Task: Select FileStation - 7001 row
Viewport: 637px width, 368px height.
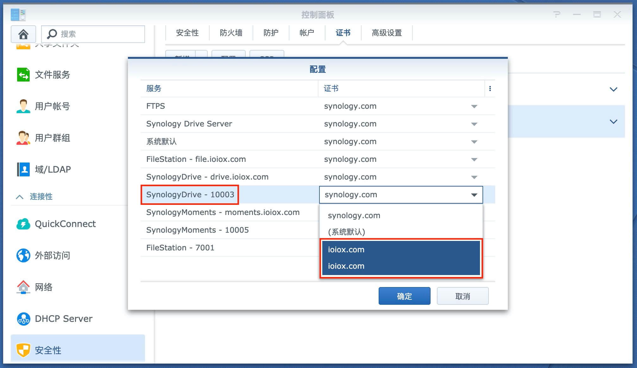Action: pos(230,248)
